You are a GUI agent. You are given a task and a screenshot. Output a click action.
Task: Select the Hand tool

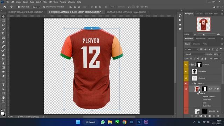pyautogui.click(x=3, y=98)
